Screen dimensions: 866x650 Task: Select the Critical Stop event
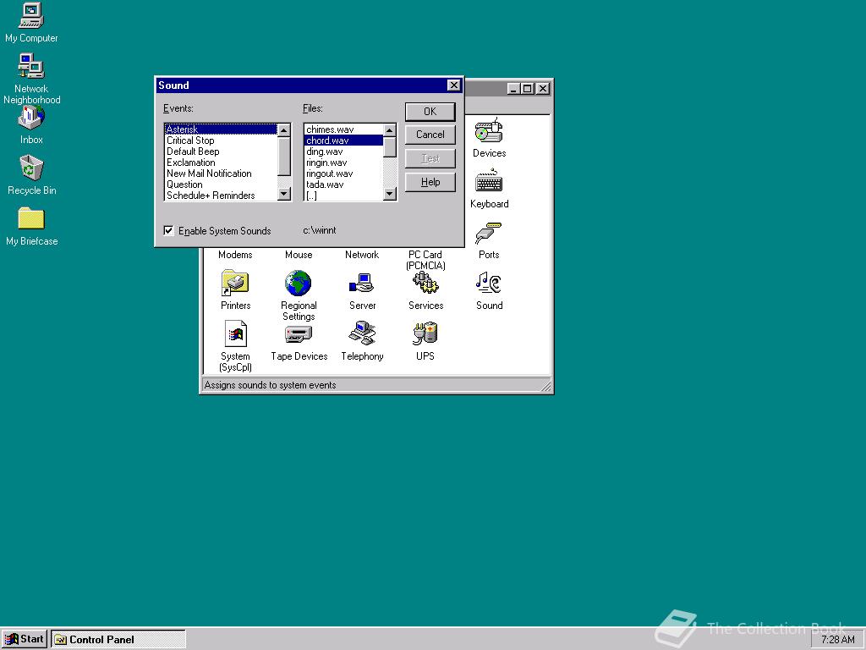click(221, 140)
